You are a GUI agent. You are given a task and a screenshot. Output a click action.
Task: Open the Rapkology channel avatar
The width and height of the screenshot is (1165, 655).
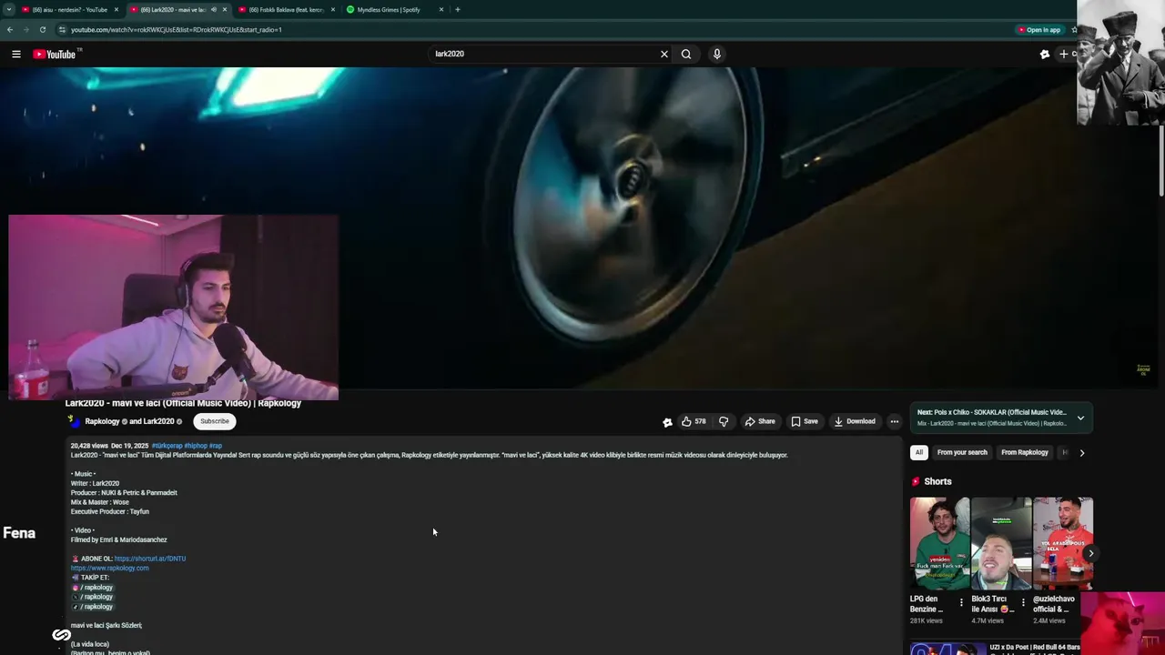(x=75, y=421)
